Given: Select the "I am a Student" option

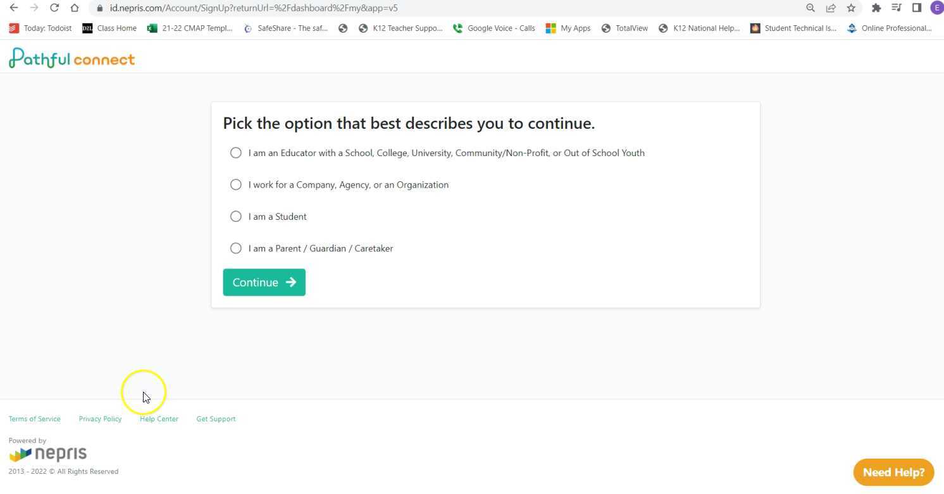Looking at the screenshot, I should point(235,216).
